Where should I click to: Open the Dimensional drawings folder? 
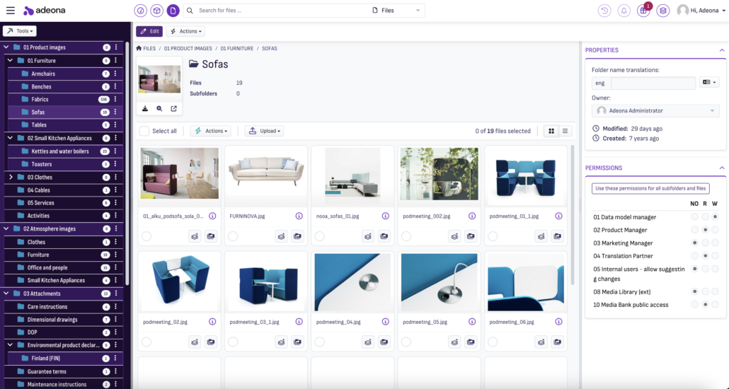pos(52,319)
